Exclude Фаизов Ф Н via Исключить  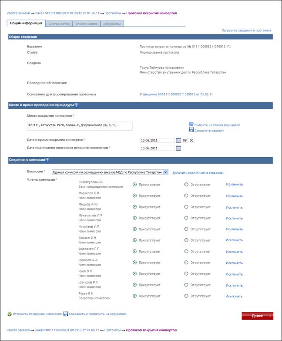click(234, 240)
